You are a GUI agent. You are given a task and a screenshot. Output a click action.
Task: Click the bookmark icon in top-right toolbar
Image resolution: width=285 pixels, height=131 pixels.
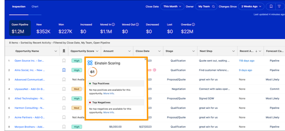pos(271,6)
